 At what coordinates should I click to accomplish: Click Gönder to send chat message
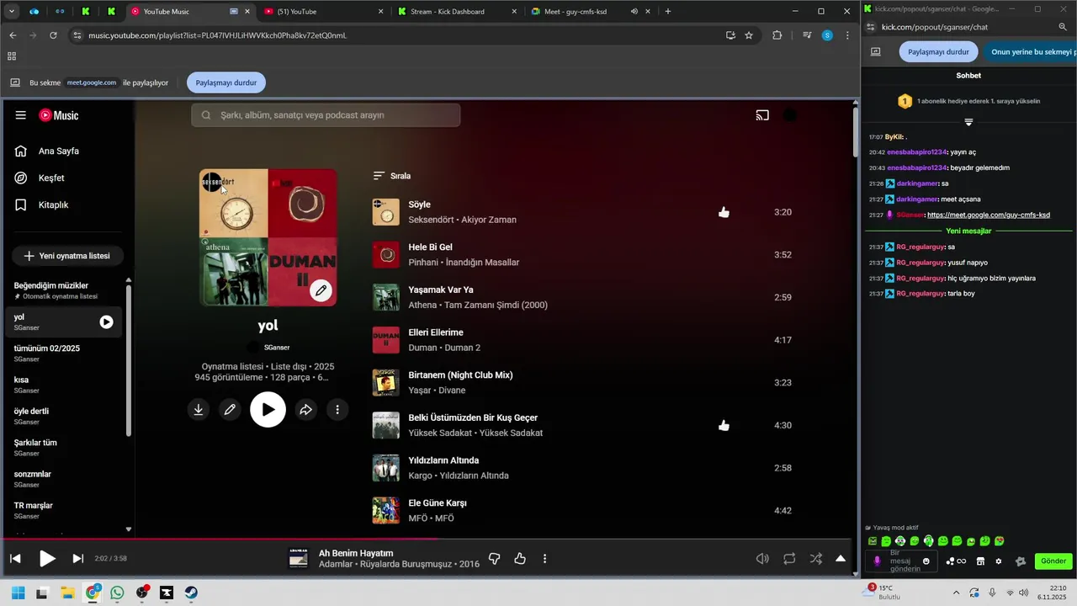coord(1053,561)
